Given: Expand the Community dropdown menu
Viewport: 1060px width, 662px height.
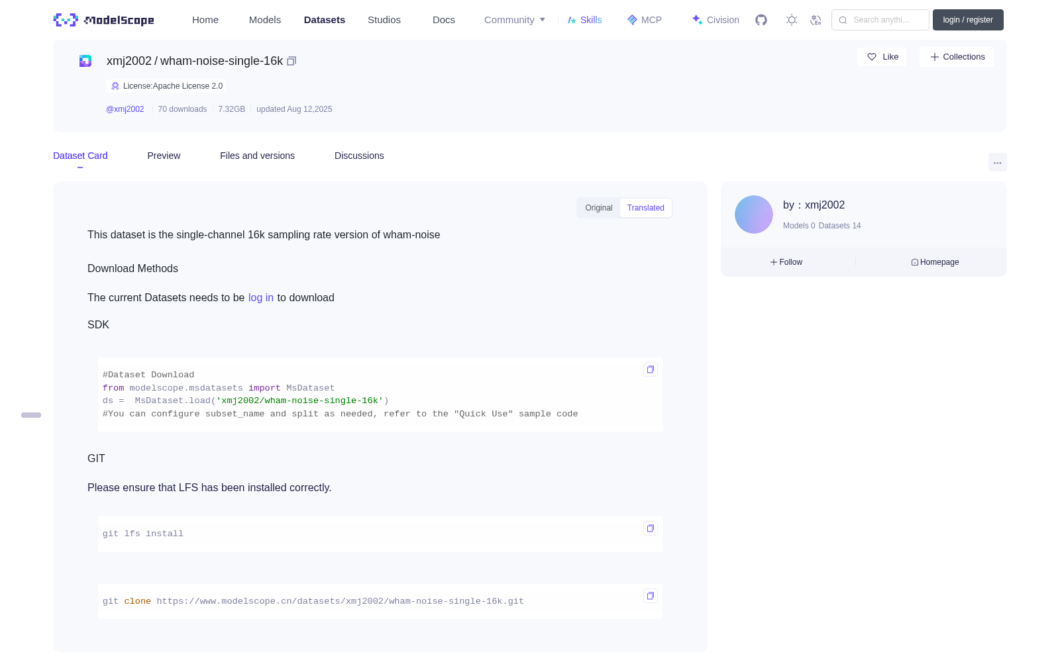Looking at the screenshot, I should [515, 20].
